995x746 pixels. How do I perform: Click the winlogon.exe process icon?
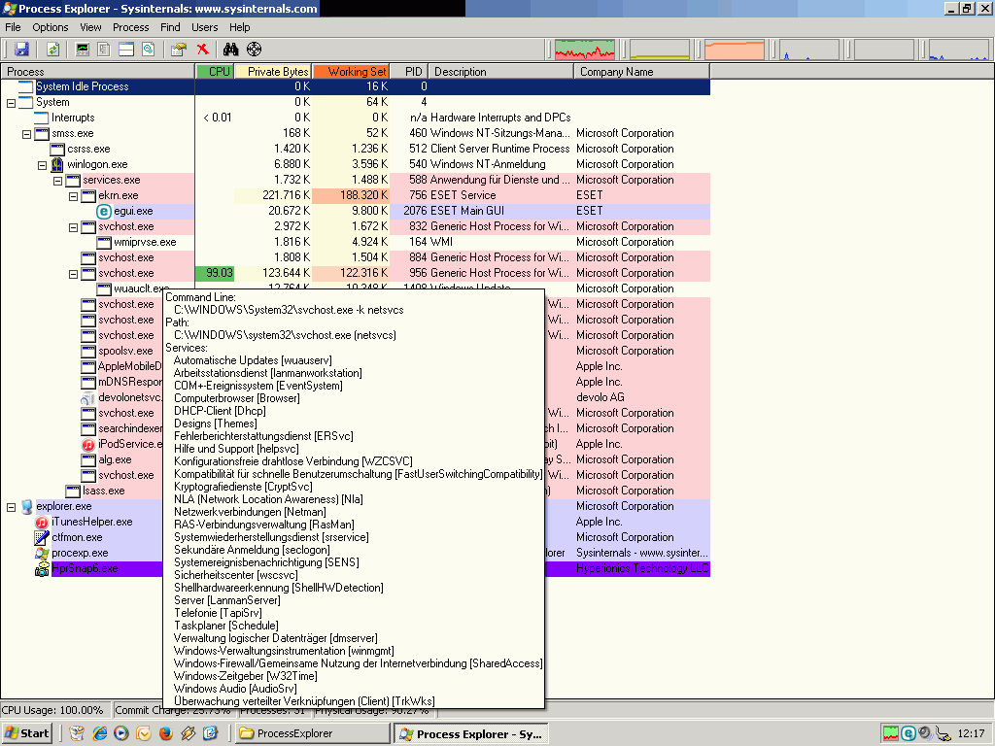pos(57,164)
